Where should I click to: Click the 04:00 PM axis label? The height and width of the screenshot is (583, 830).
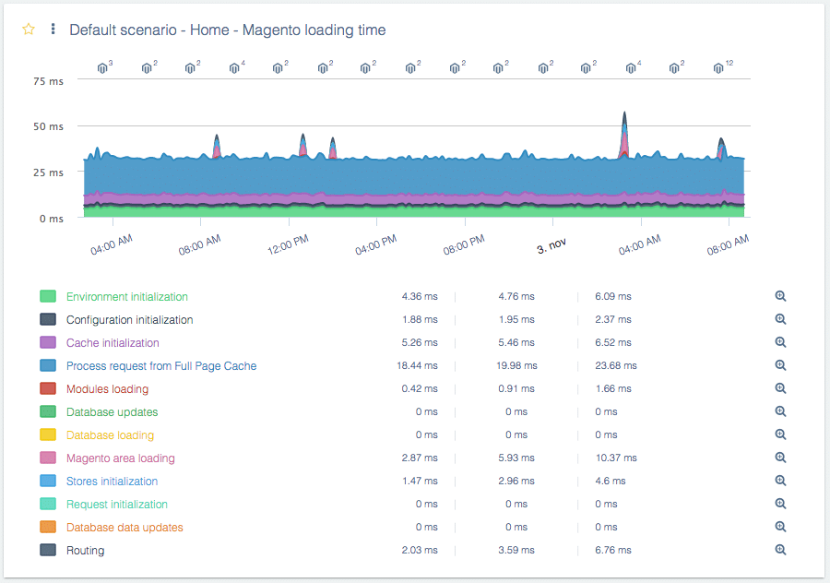[376, 245]
